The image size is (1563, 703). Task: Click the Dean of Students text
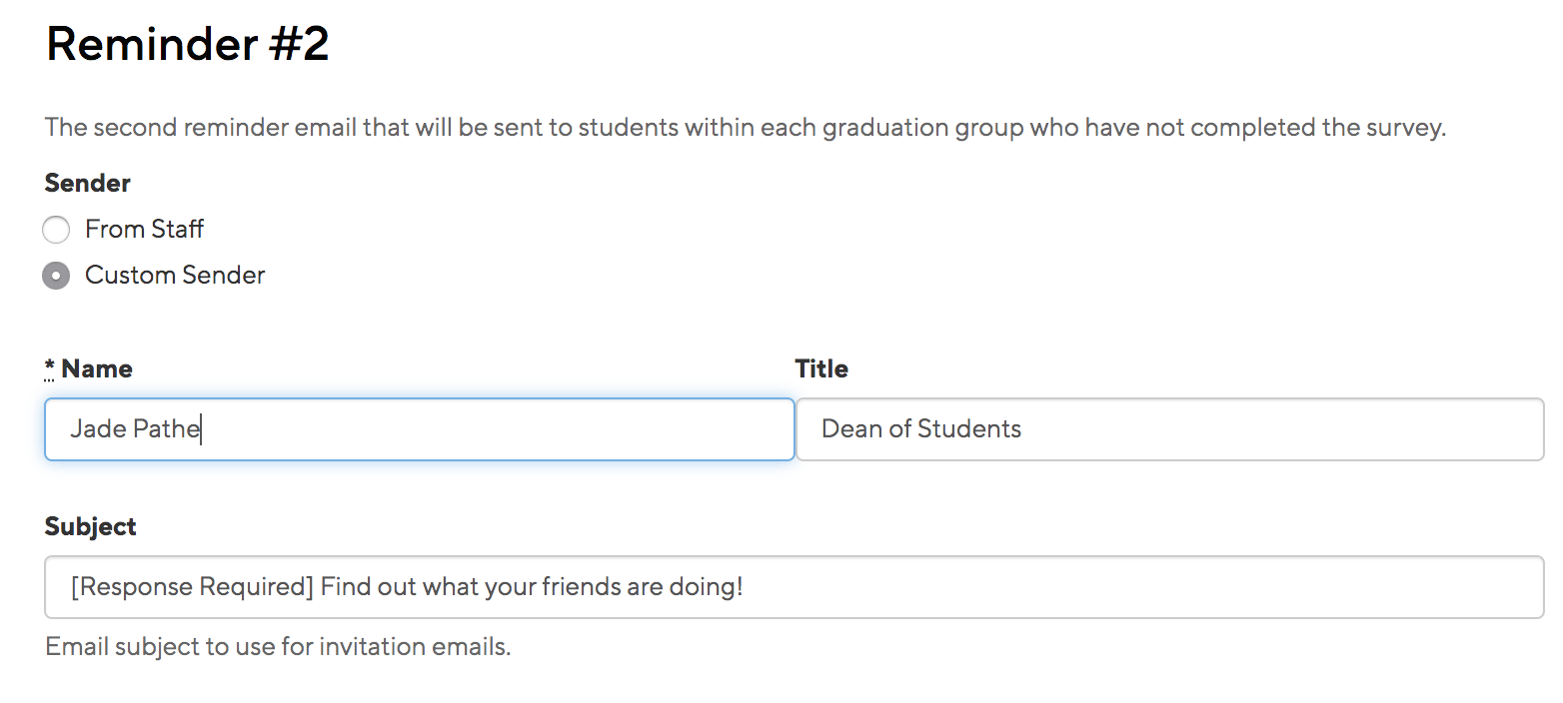pyautogui.click(x=919, y=428)
